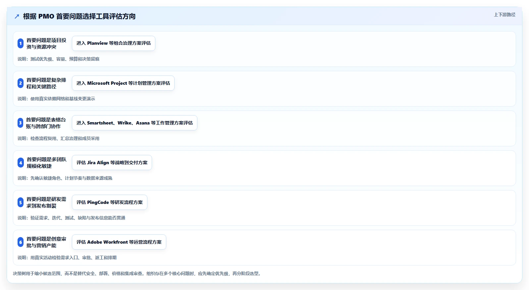Click step badge number 6

click(x=21, y=242)
